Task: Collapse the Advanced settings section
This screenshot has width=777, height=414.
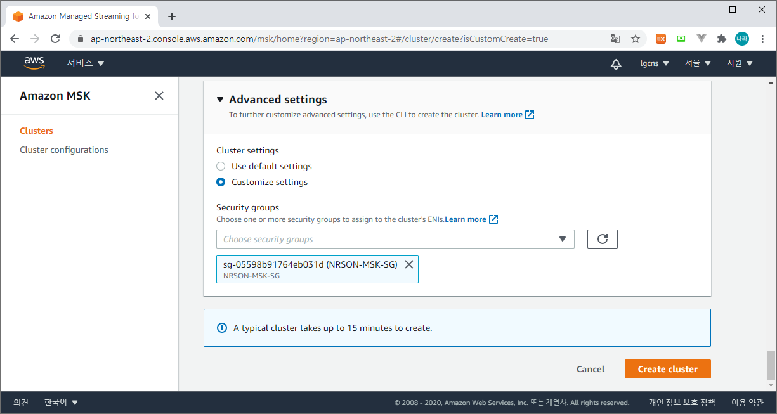Action: (x=220, y=100)
